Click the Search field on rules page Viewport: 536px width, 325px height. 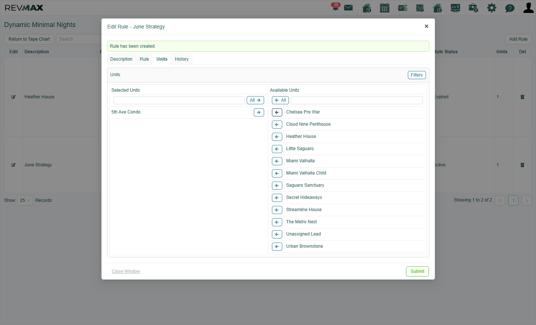79,39
